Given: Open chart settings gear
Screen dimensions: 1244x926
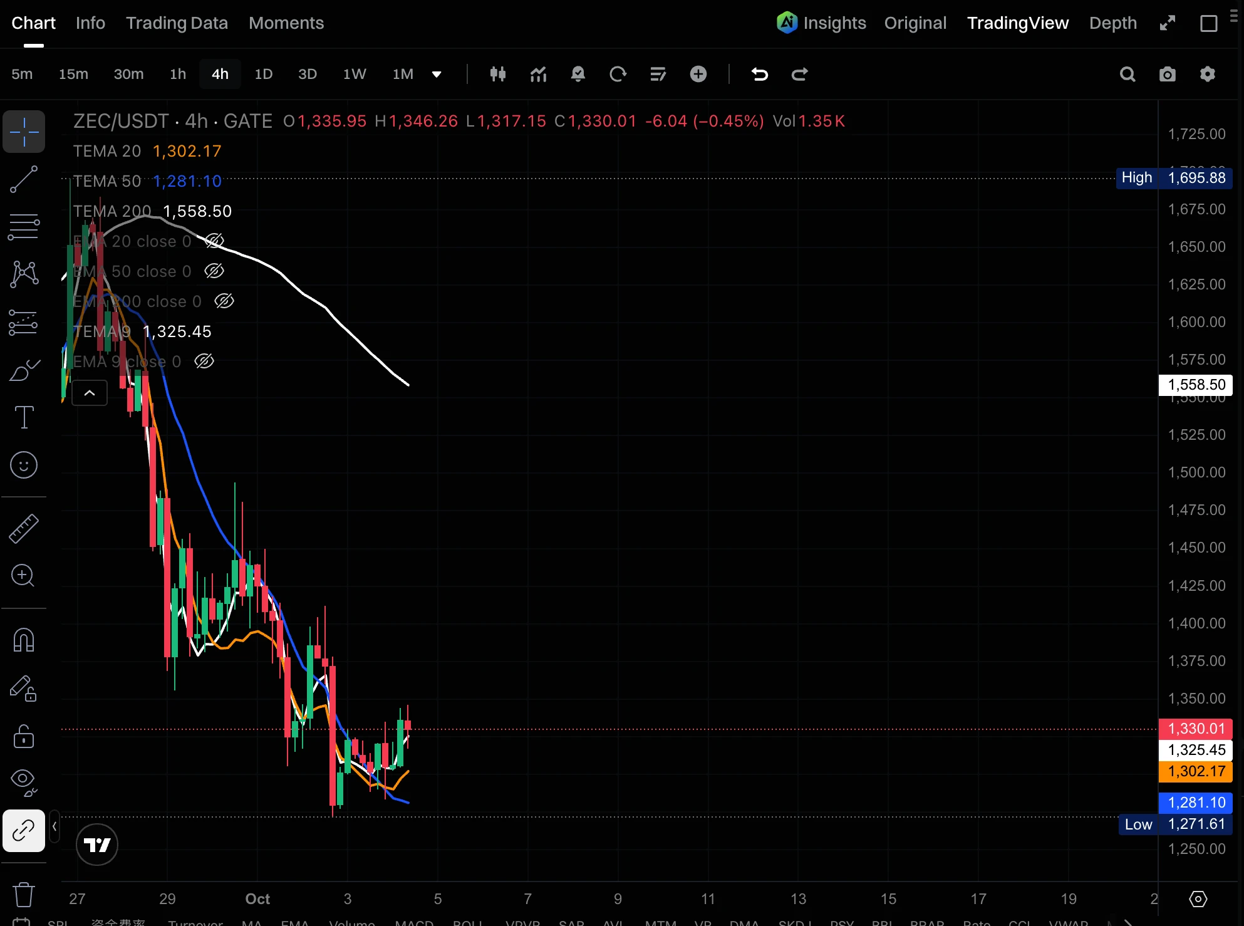Looking at the screenshot, I should coord(1208,75).
